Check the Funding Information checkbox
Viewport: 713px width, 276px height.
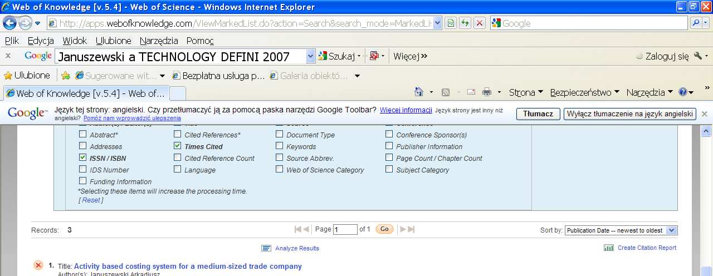point(82,181)
